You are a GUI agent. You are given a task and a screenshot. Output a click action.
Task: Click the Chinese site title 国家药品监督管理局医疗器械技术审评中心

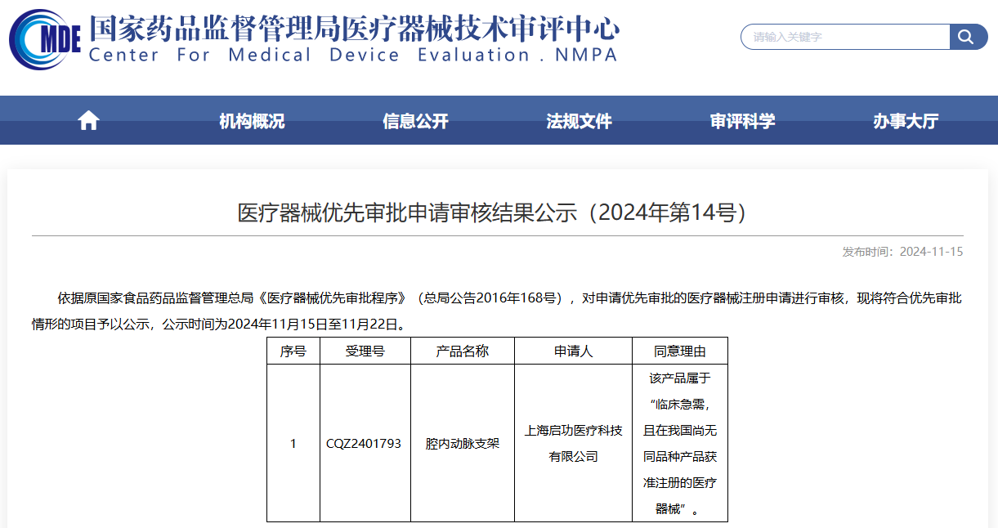click(x=353, y=28)
